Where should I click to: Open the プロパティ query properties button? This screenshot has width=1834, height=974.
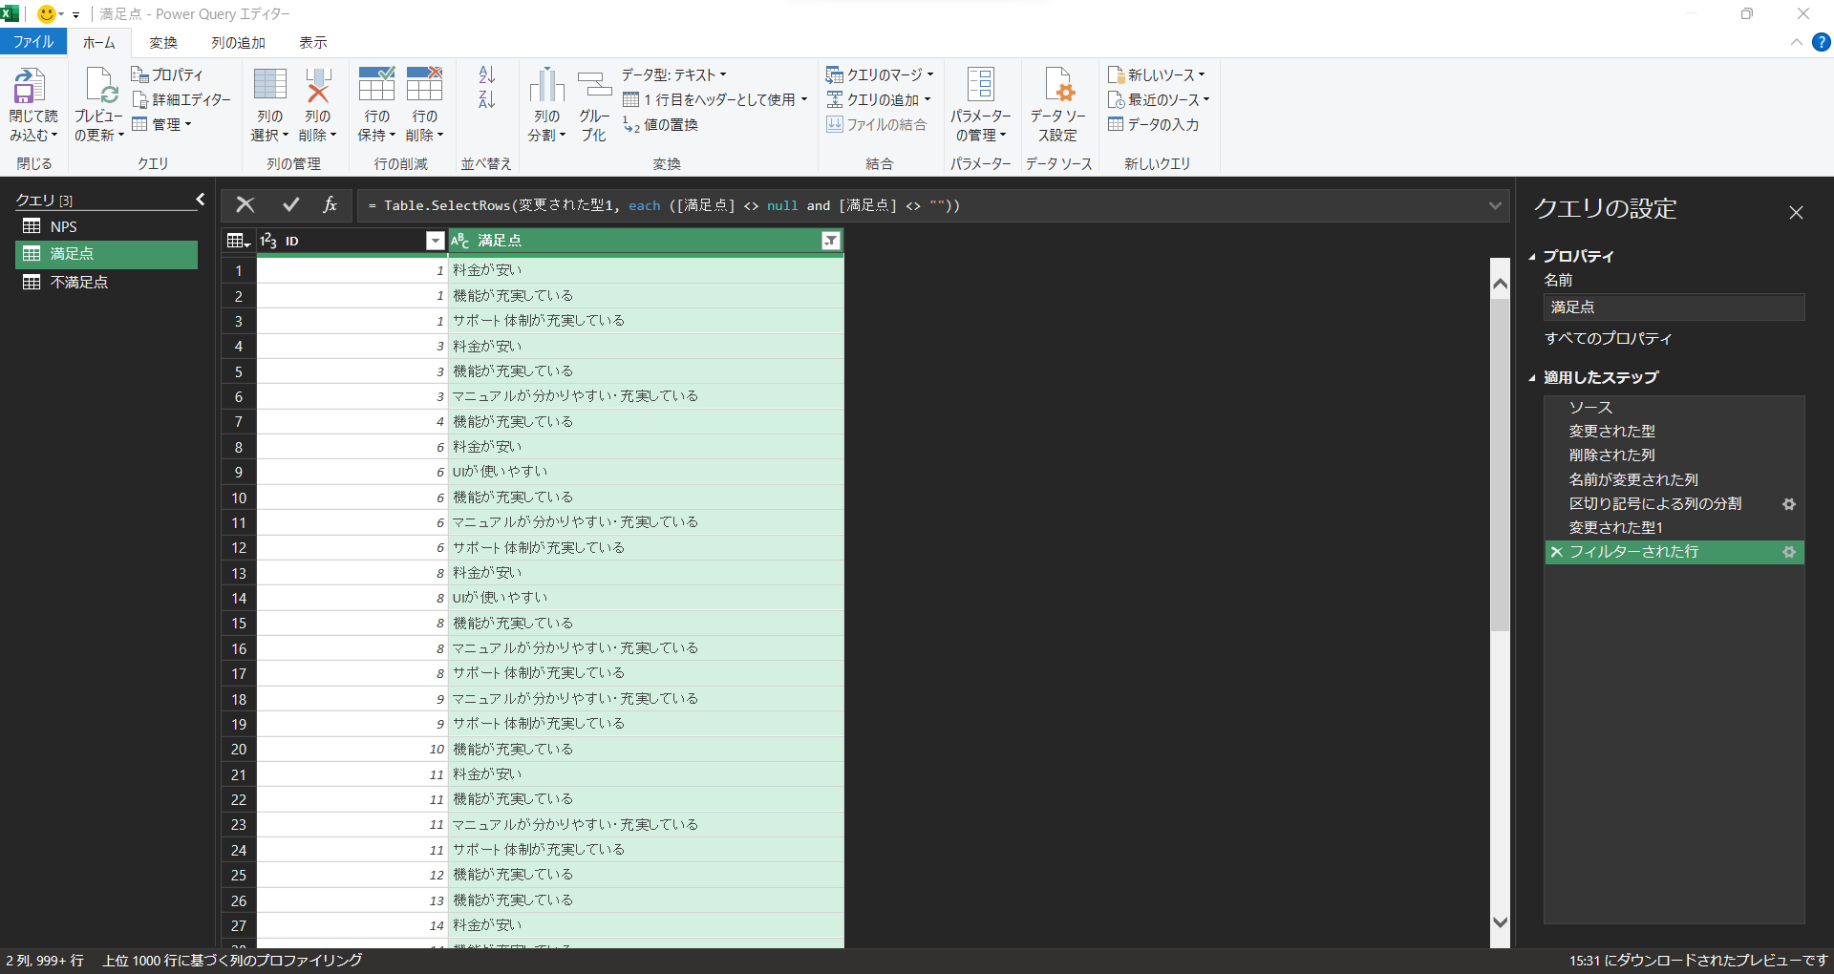(167, 74)
